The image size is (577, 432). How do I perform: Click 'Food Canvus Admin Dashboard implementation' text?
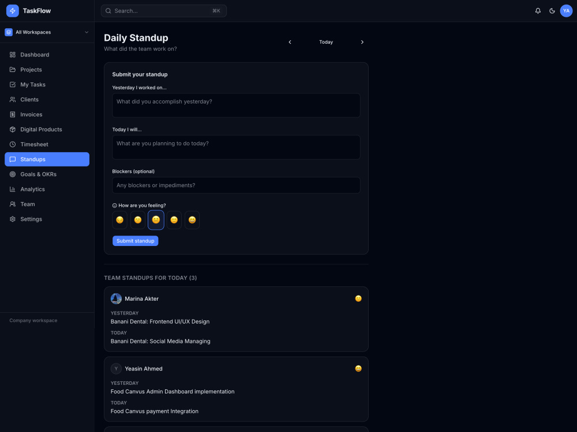(x=173, y=392)
